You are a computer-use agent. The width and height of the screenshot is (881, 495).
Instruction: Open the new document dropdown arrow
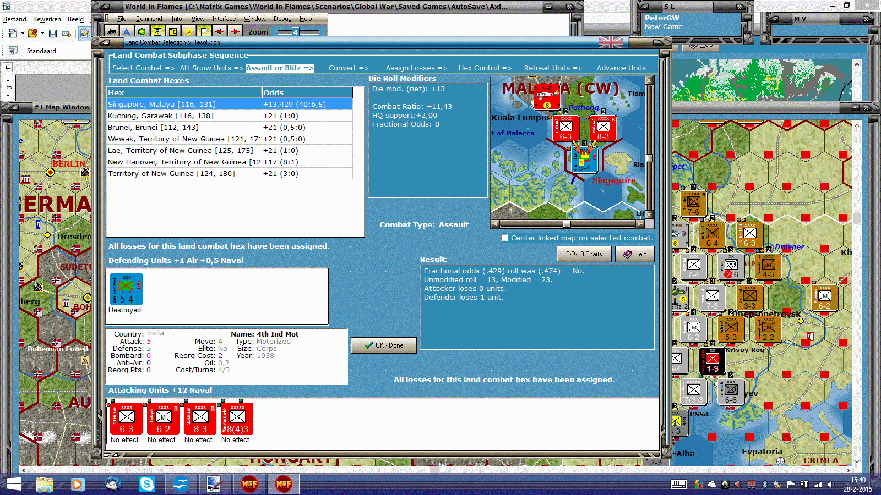23,34
